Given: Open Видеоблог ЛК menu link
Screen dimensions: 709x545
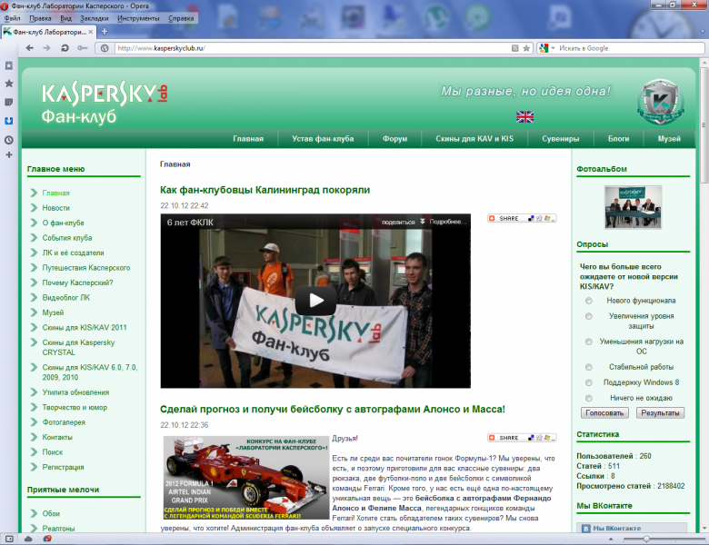Looking at the screenshot, I should pyautogui.click(x=66, y=297).
